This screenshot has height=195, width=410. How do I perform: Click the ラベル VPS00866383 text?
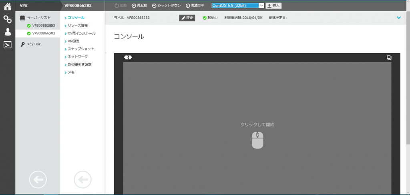click(132, 18)
